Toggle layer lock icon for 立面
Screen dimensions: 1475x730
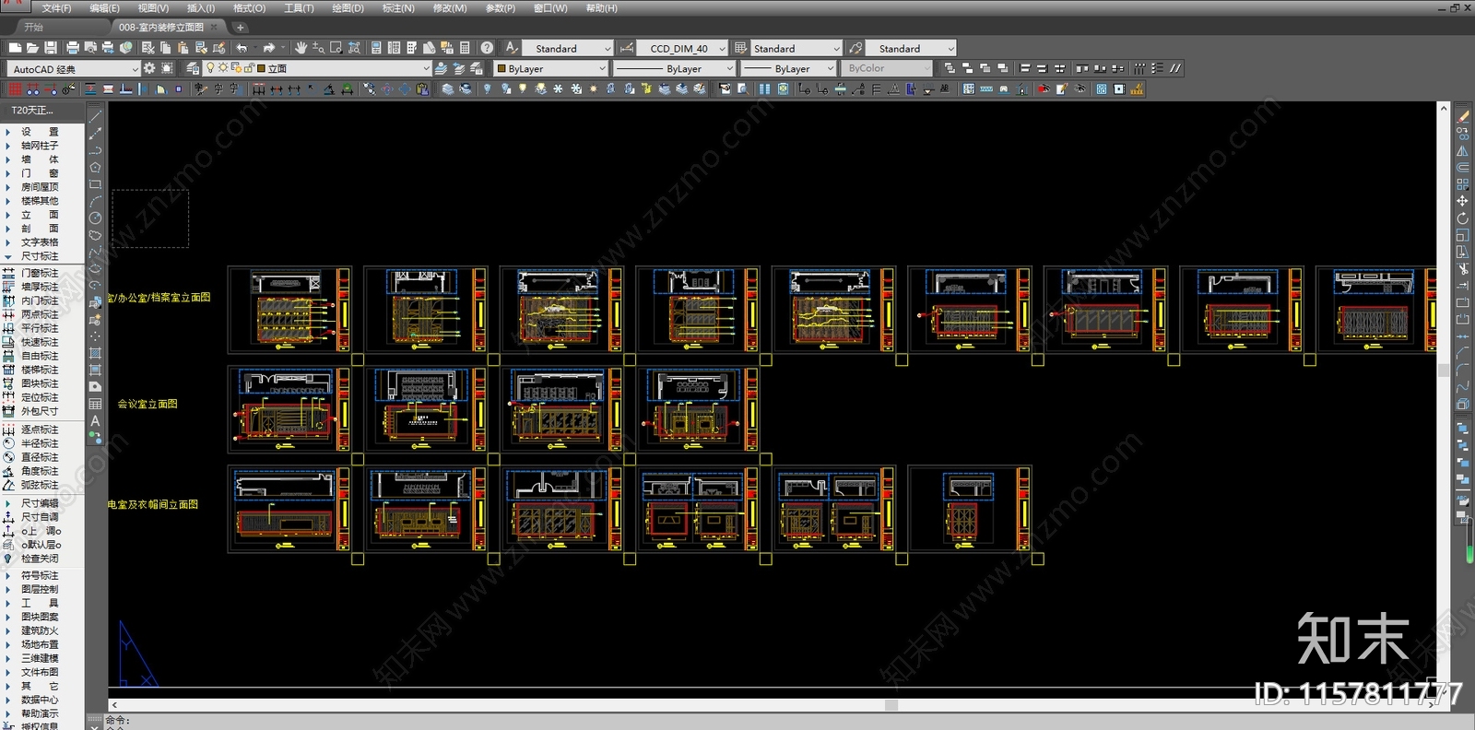(248, 68)
